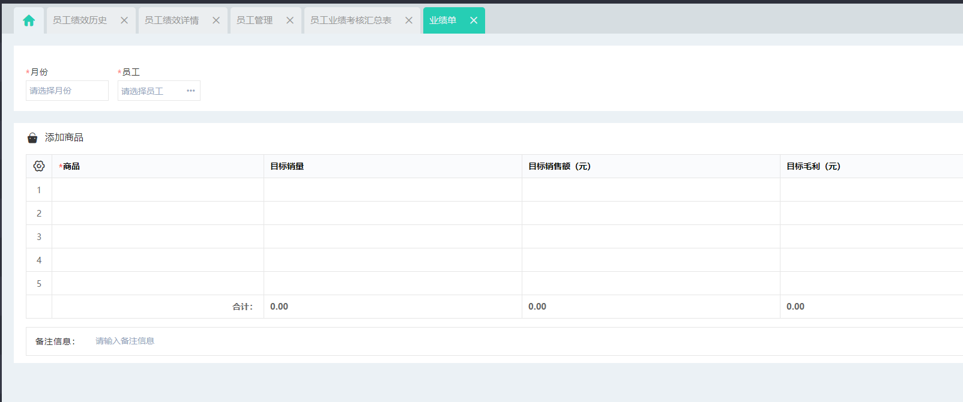
Task: Click row number 3 in the table
Action: (39, 236)
